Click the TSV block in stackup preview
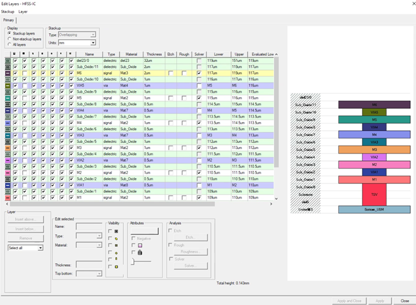This screenshot has height=305, width=416. tap(374, 195)
